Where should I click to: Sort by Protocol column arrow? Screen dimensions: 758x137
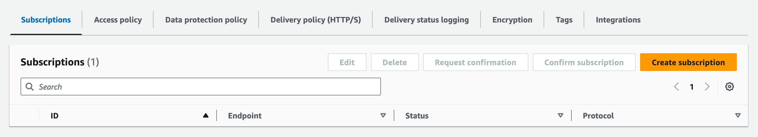(x=738, y=116)
